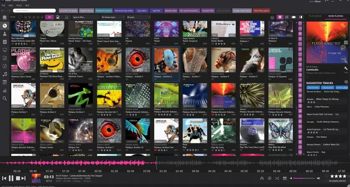The width and height of the screenshot is (350, 187).
Task: Click the Type to filter field
Action: [x=86, y=17]
